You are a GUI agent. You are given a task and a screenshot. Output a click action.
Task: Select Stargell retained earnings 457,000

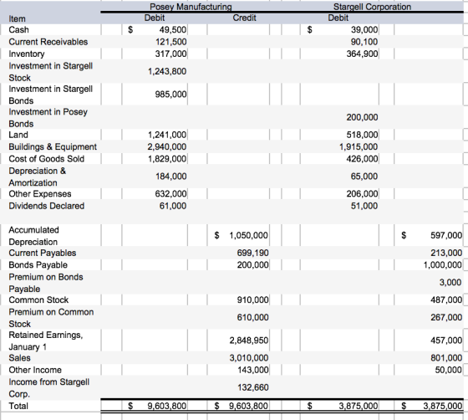pyautogui.click(x=446, y=341)
